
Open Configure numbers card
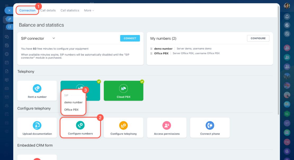[x=80, y=128]
